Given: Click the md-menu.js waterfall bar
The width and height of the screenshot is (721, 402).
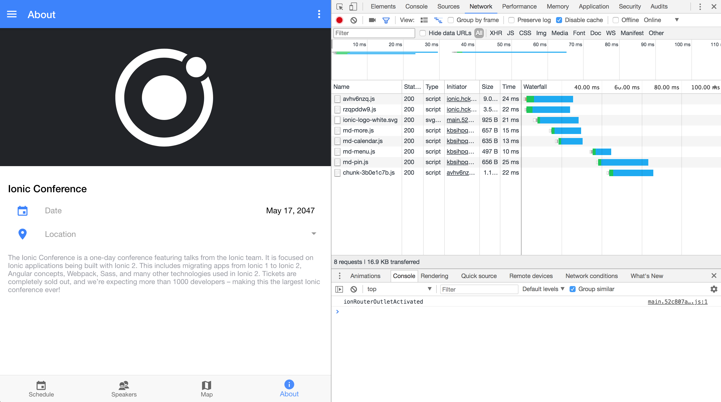Looking at the screenshot, I should (602, 152).
